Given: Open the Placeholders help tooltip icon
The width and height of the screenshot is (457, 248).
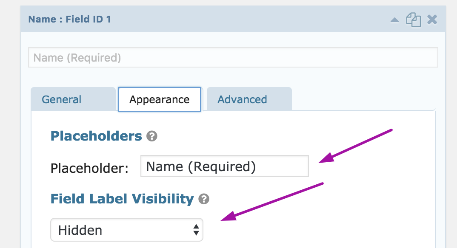Looking at the screenshot, I should click(152, 136).
